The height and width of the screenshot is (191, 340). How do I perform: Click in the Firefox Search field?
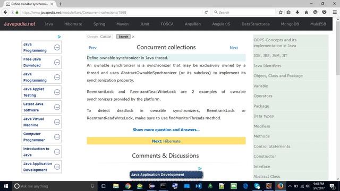click(x=244, y=12)
